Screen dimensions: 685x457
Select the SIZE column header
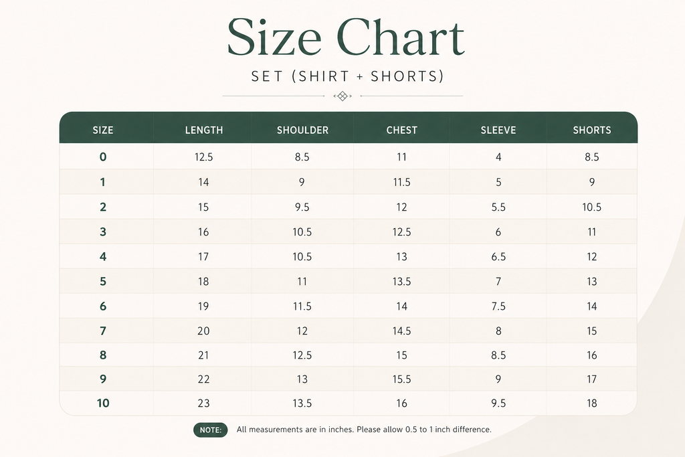tap(103, 130)
